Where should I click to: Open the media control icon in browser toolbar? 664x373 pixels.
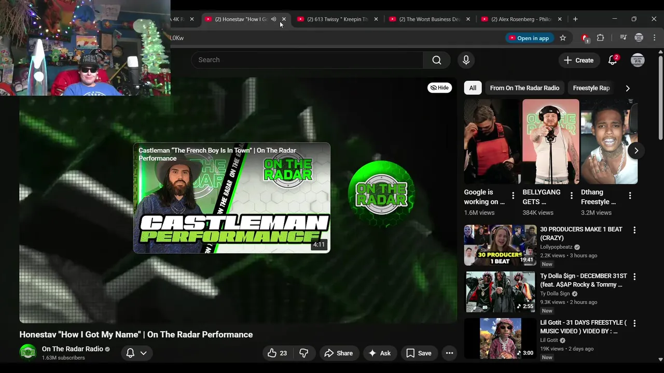pyautogui.click(x=623, y=38)
